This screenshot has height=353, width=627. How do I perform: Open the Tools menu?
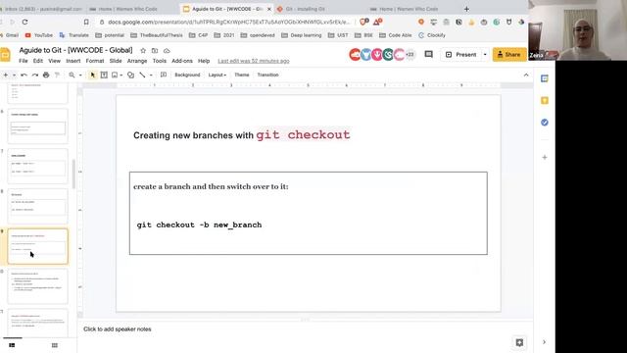click(x=159, y=61)
